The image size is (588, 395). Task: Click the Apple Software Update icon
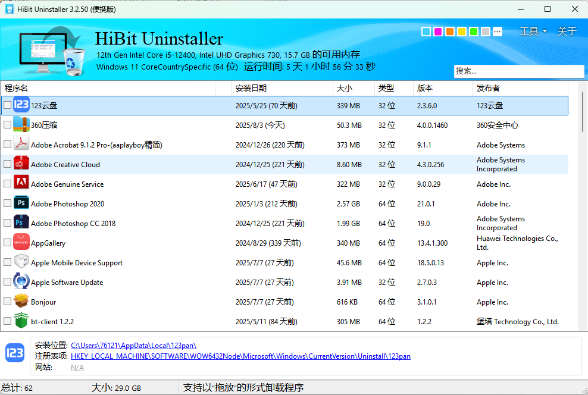pyautogui.click(x=21, y=281)
